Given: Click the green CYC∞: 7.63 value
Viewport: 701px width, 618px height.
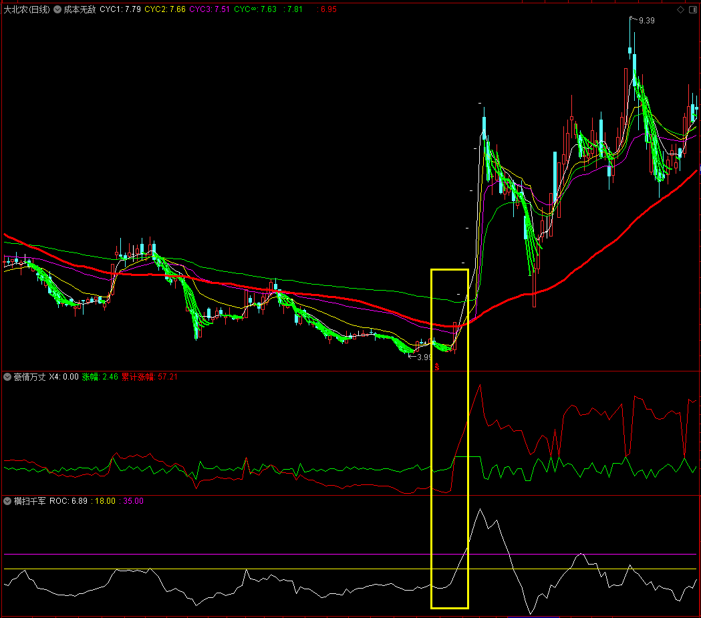Looking at the screenshot, I should [x=255, y=9].
